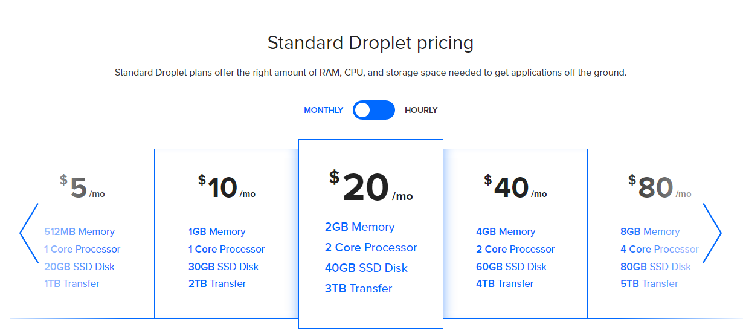
Task: Choose the $10/mo plan price
Action: point(226,188)
